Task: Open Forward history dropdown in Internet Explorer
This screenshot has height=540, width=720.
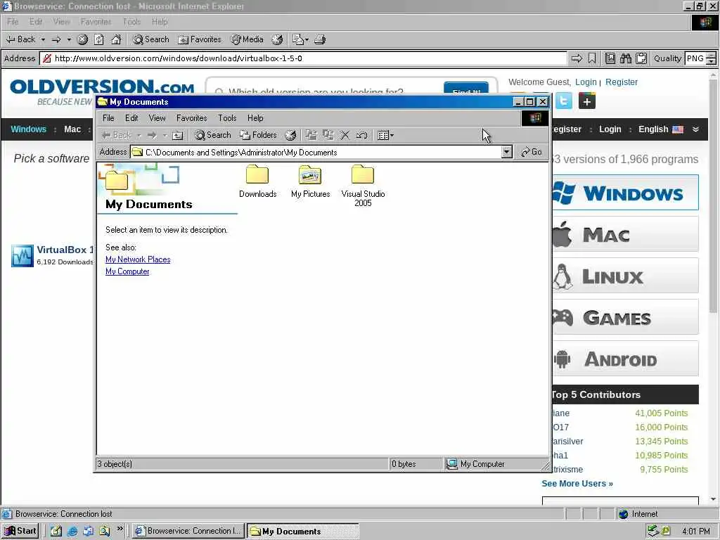Action: coord(70,39)
